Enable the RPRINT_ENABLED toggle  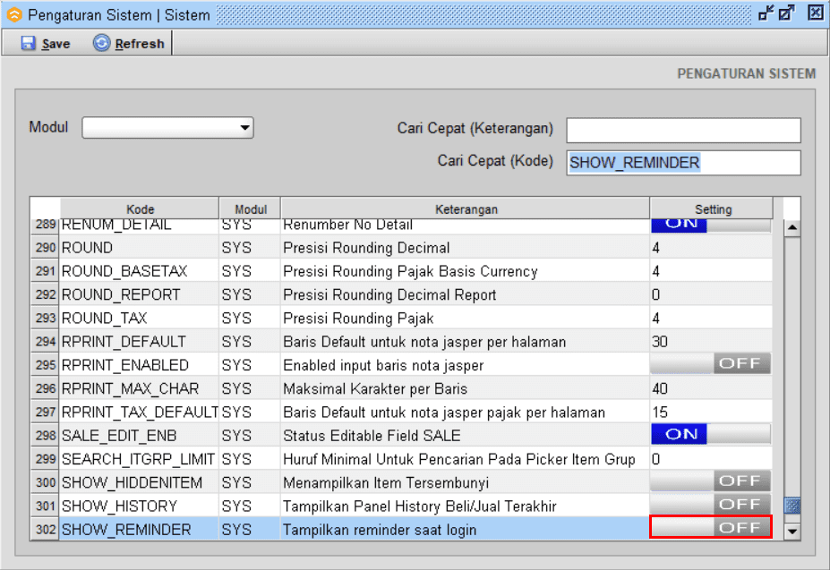click(x=710, y=364)
